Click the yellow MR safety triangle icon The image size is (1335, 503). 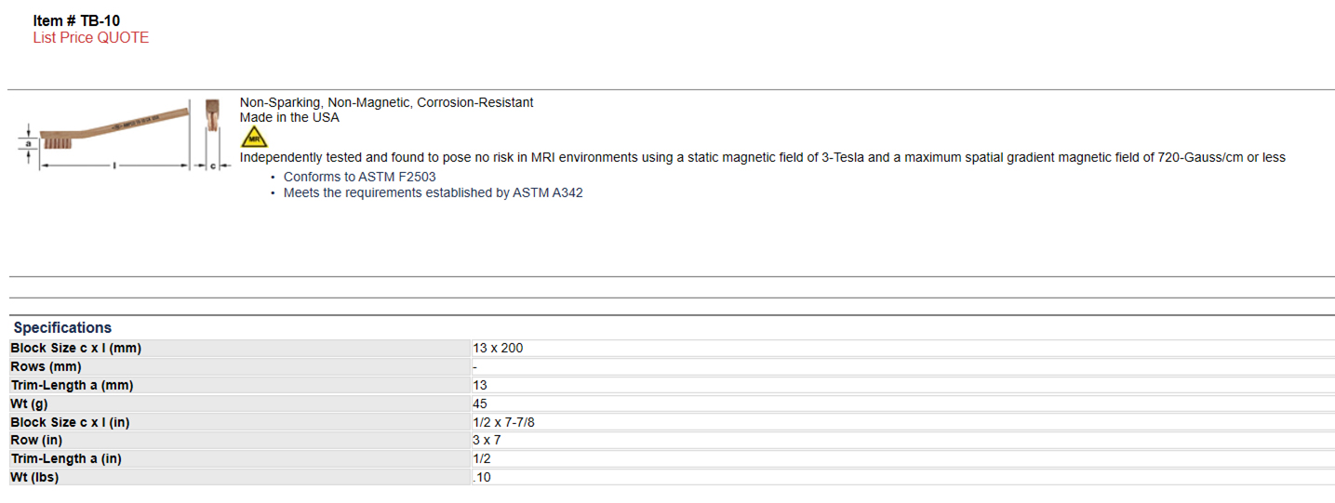(x=253, y=137)
